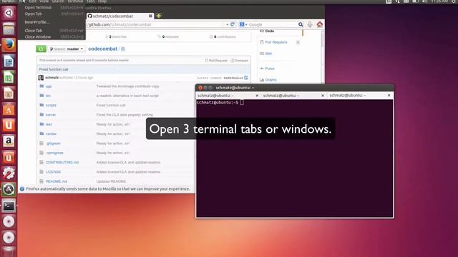This screenshot has height=257, width=458.
Task: Open the .npmignore file link
Action: 54,153
